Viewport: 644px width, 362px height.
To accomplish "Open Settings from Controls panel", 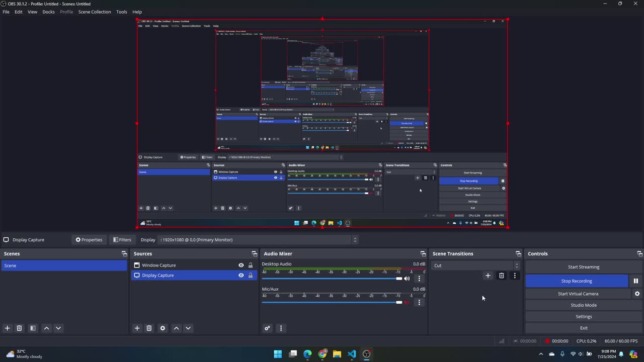I will [584, 317].
